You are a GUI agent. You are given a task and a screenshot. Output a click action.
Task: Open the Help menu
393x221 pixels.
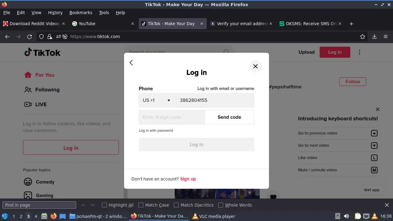120,13
